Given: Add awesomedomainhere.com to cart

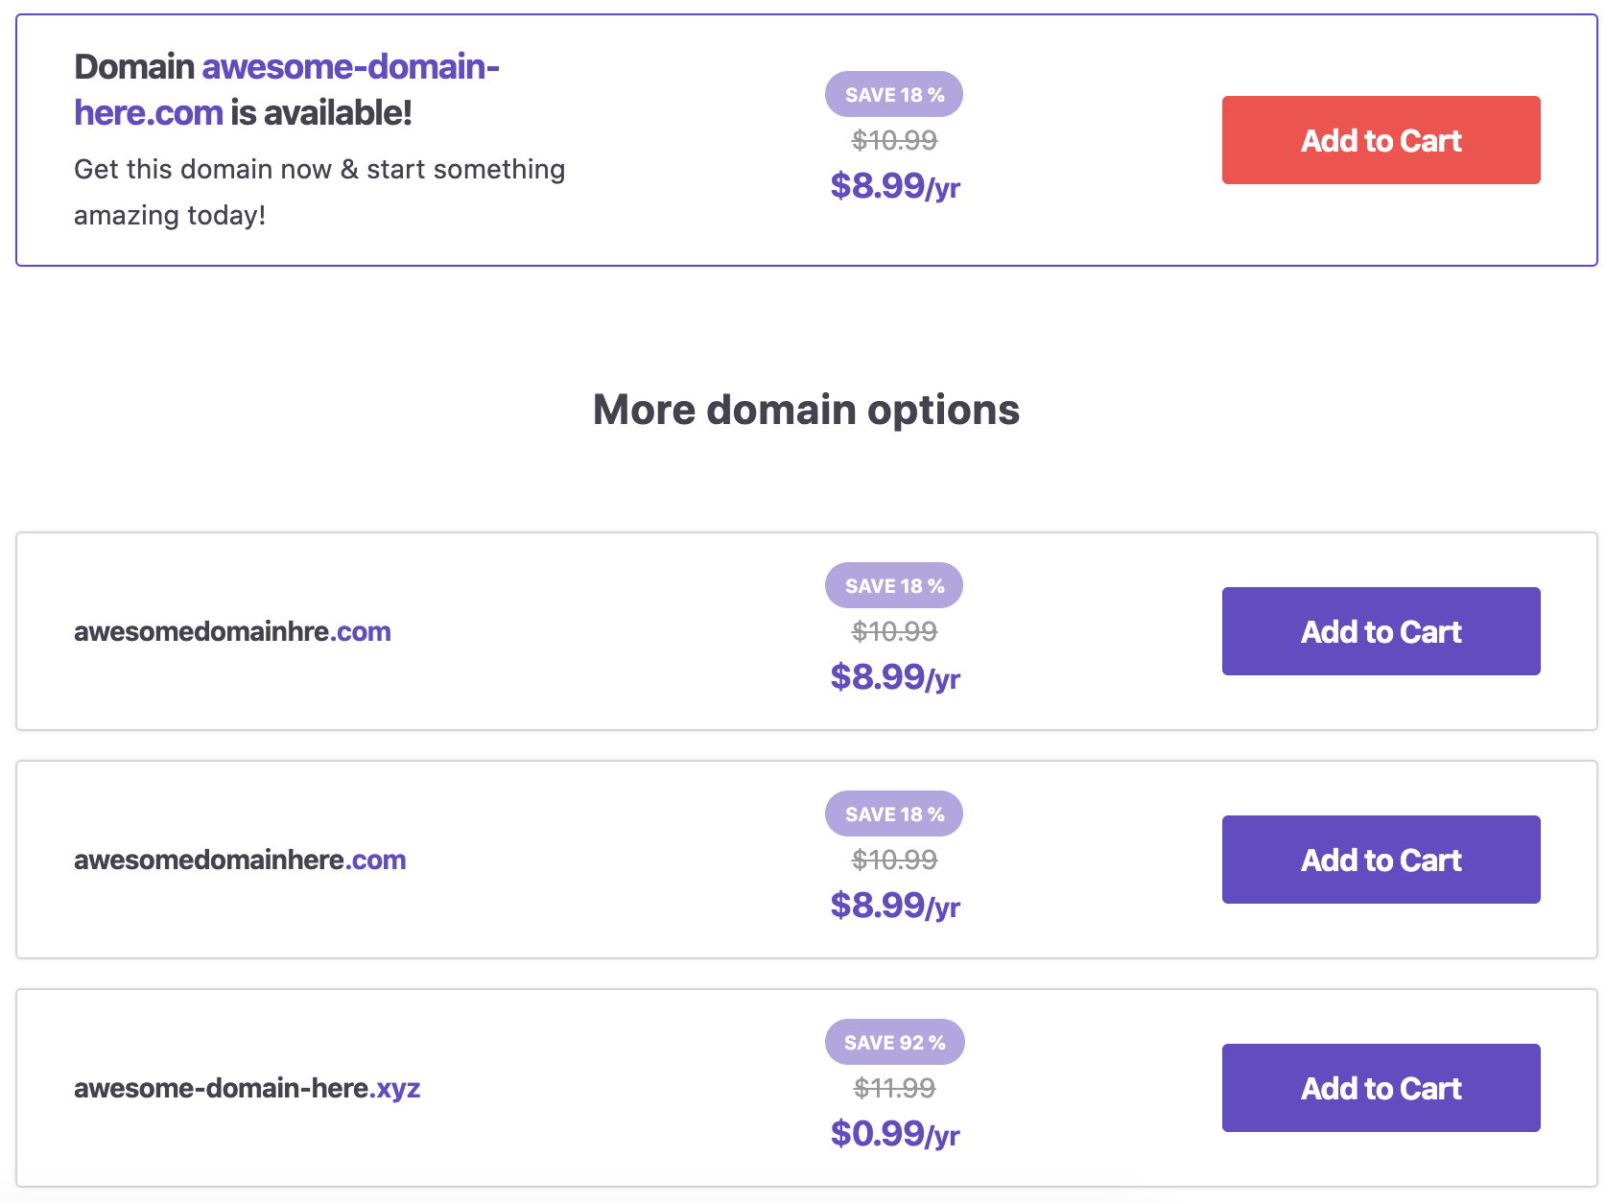Looking at the screenshot, I should pyautogui.click(x=1380, y=860).
